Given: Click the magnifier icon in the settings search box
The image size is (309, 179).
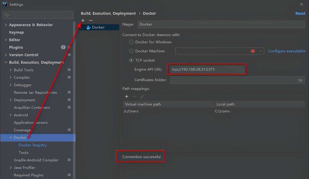Looking at the screenshot, I should [x=6, y=15].
